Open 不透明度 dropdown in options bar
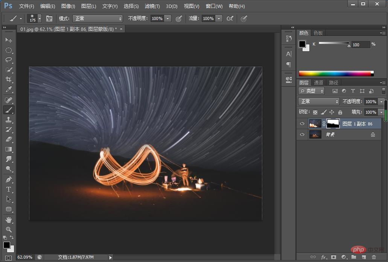The width and height of the screenshot is (388, 262). [x=168, y=18]
